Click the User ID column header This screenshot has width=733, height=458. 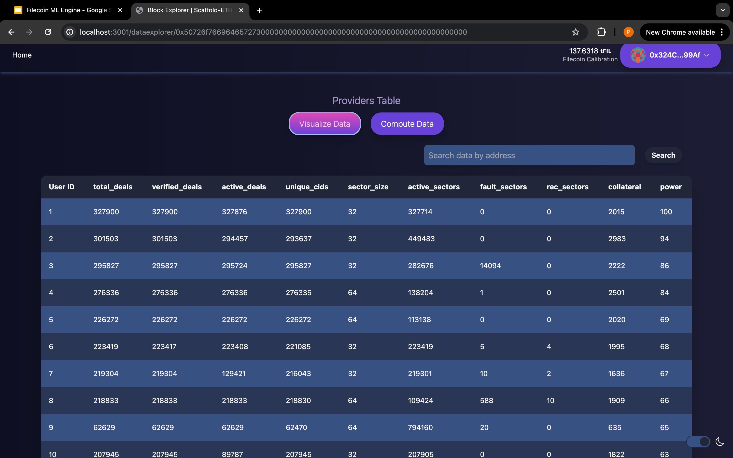(x=62, y=187)
